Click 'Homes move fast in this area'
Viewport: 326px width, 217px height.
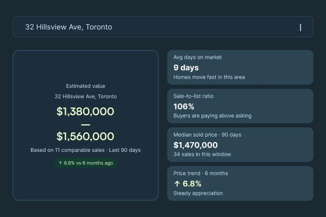(209, 77)
